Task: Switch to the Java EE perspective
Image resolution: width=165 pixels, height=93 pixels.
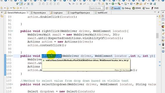Action: point(115,8)
